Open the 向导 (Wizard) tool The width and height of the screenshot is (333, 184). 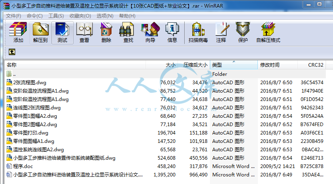pyautogui.click(x=150, y=29)
